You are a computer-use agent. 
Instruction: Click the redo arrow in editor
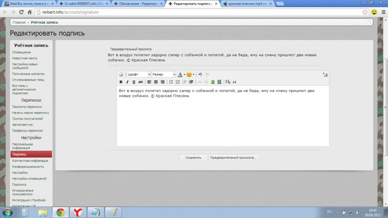pos(207,74)
